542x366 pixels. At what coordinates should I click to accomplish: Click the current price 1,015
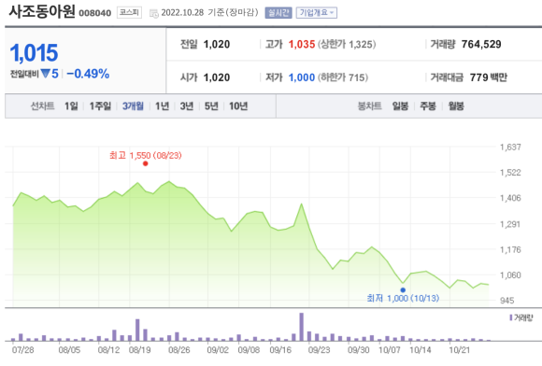pyautogui.click(x=34, y=53)
